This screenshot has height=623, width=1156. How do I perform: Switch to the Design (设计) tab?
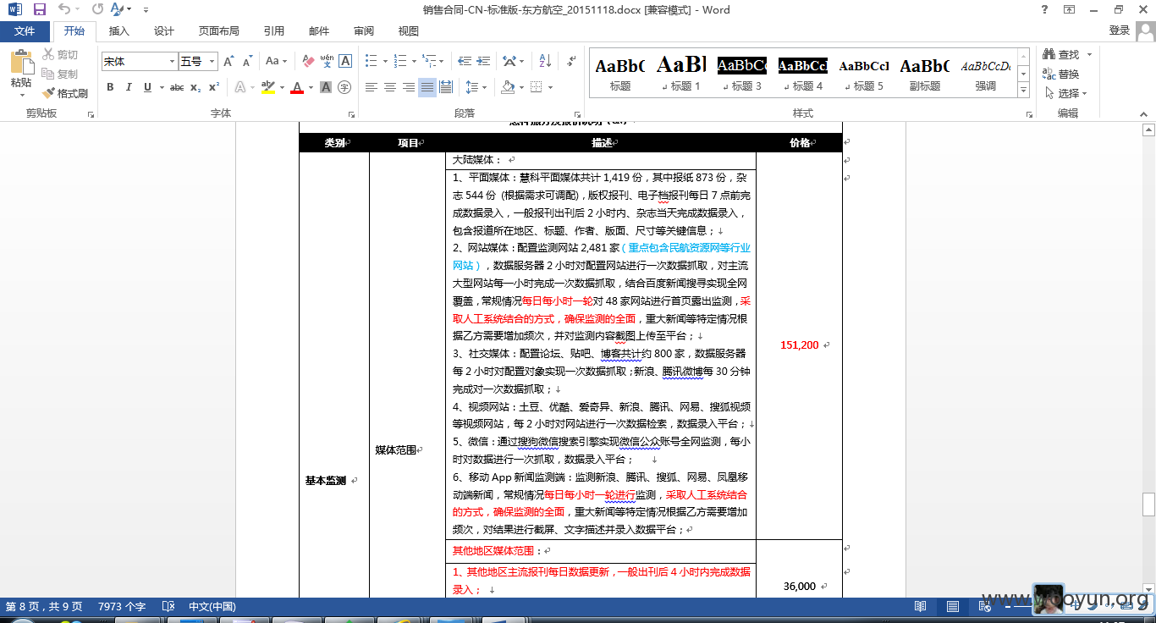point(164,31)
